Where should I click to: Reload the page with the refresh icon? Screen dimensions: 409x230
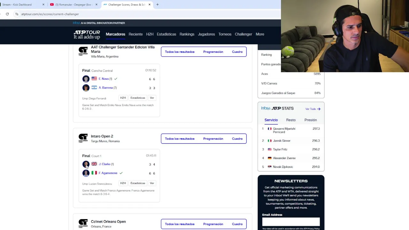click(7, 14)
